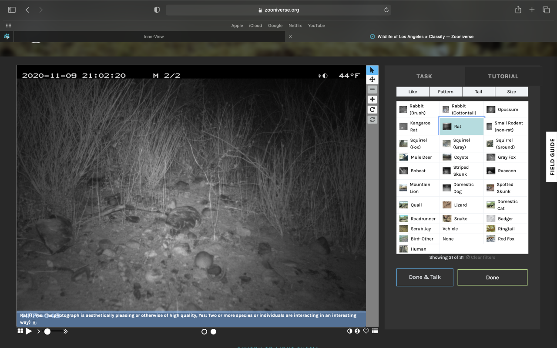
Task: Click the Done & Talk button
Action: [x=425, y=277]
